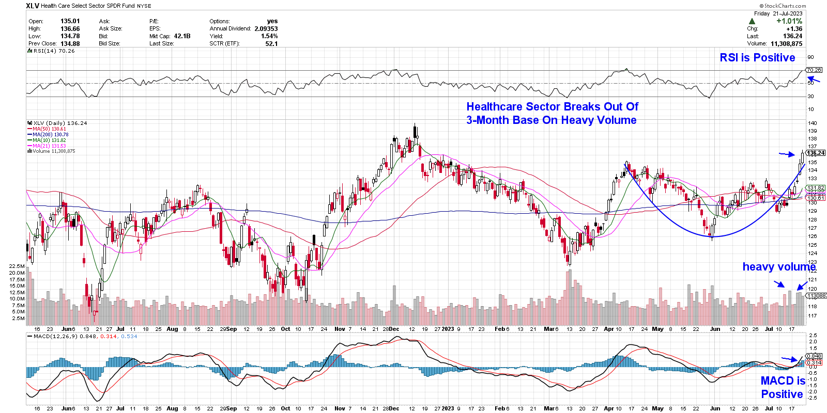Image resolution: width=827 pixels, height=413 pixels.
Task: Click the 0.848 MACD value tag
Action: click(814, 356)
